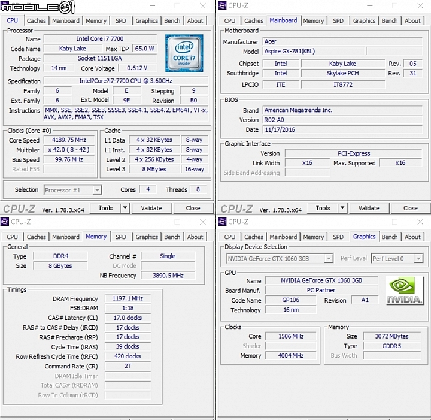Click Channel # value Single

(168, 256)
